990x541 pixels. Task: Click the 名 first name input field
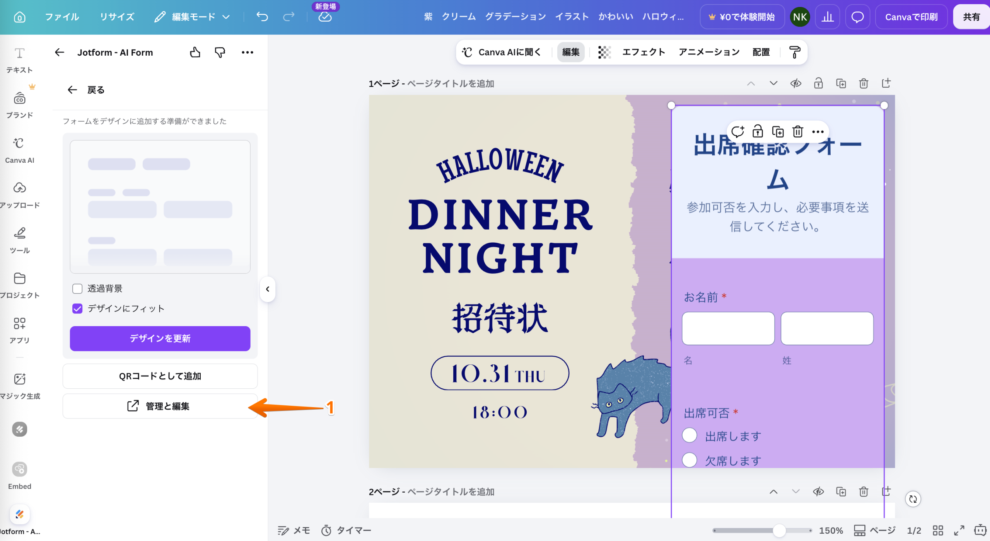pyautogui.click(x=728, y=328)
